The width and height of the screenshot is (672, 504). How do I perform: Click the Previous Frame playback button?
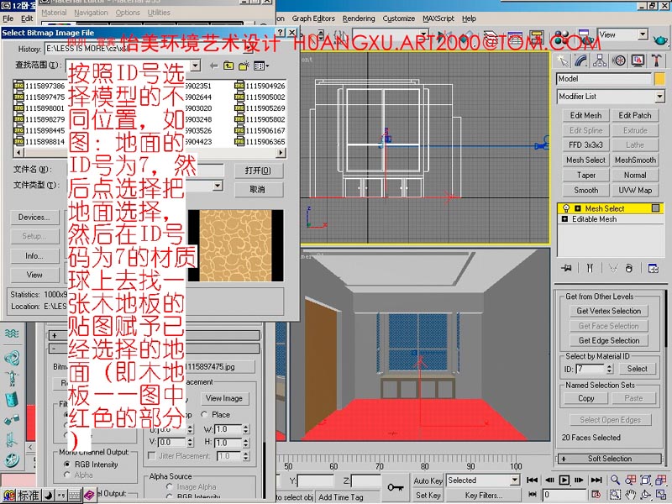[x=549, y=480]
